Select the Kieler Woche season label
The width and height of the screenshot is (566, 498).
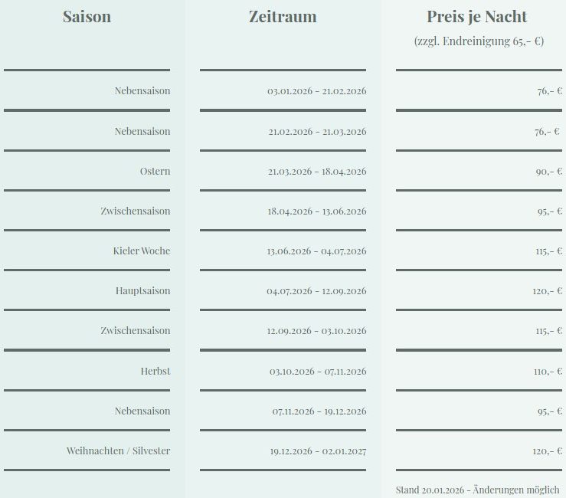click(142, 251)
